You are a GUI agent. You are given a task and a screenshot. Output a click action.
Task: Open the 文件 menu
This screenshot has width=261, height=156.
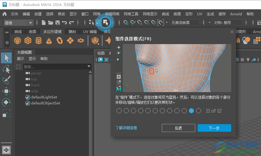(x=14, y=14)
